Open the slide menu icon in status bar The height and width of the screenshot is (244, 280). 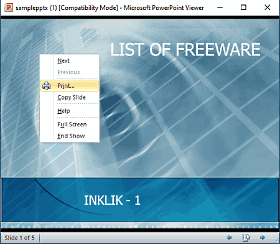pyautogui.click(x=246, y=237)
